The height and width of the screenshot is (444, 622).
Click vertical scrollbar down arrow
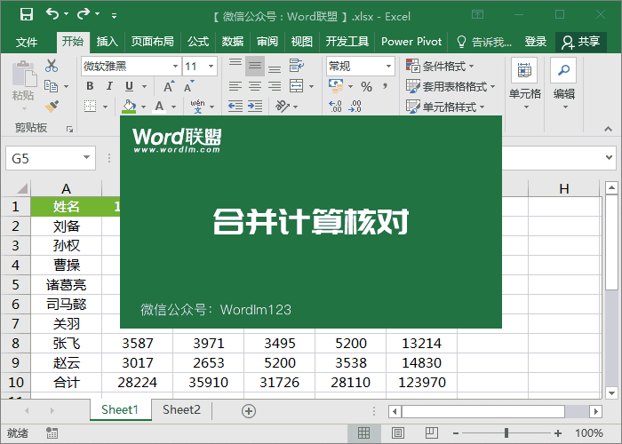(x=611, y=393)
